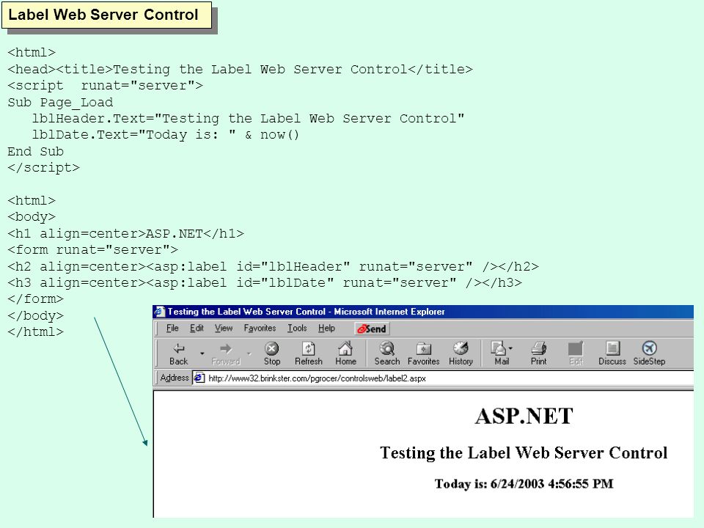Viewport: 704px width, 528px height.
Task: Open the File menu
Action: [172, 329]
